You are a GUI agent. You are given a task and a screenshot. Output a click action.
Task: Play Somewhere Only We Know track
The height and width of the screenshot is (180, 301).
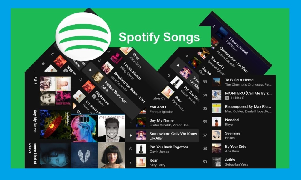131,135
